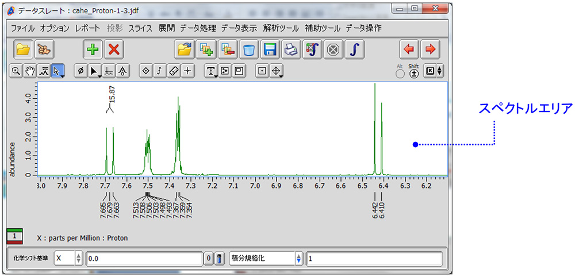The height and width of the screenshot is (277, 575).
Task: Click the chemical shift value field showing 0.0
Action: (144, 259)
